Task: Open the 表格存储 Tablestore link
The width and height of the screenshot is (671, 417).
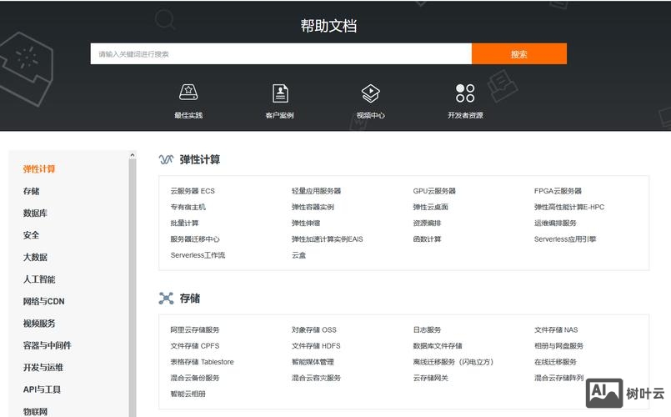Action: (202, 362)
